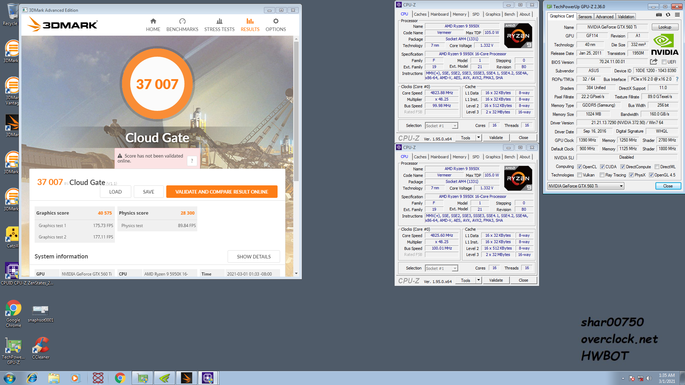
Task: Click the GPU-Z screenshot camera icon
Action: (659, 15)
